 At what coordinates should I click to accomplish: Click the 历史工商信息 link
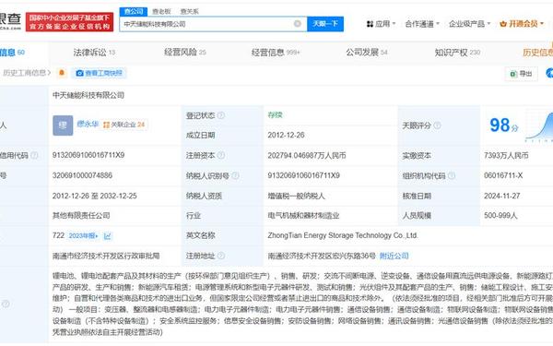tap(26, 73)
